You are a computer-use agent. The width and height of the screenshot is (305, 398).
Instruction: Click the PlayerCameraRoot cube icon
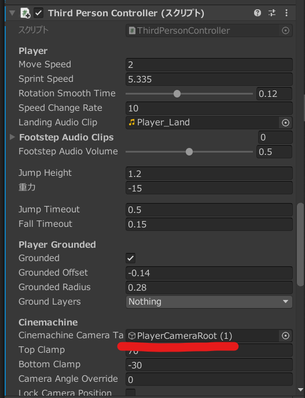pos(132,335)
